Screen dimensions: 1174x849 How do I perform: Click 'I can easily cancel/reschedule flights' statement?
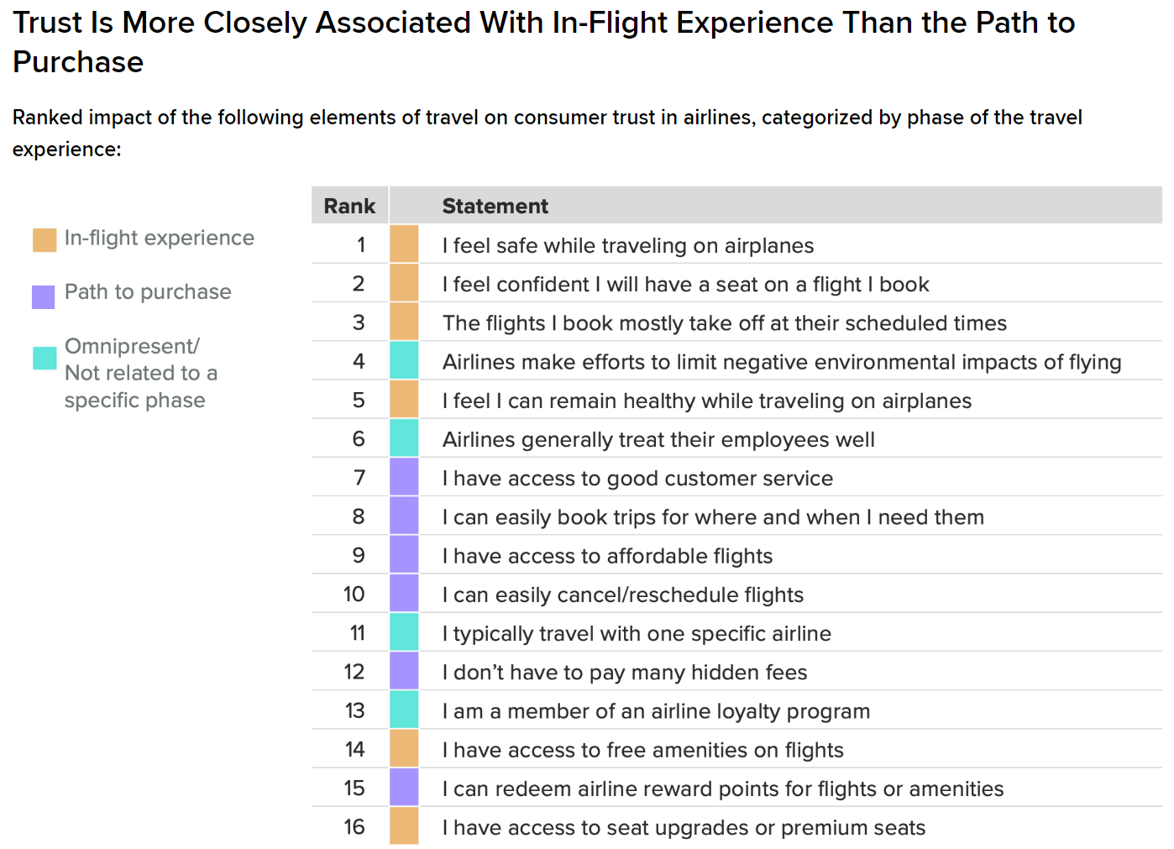pyautogui.click(x=622, y=595)
